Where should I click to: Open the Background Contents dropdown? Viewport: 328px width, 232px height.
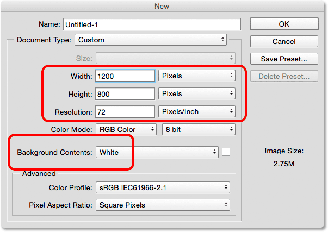point(157,153)
